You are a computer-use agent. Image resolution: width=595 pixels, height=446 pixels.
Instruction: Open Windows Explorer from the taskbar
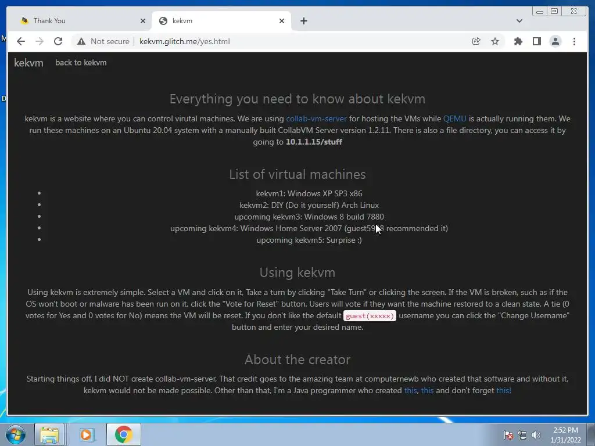(x=49, y=434)
